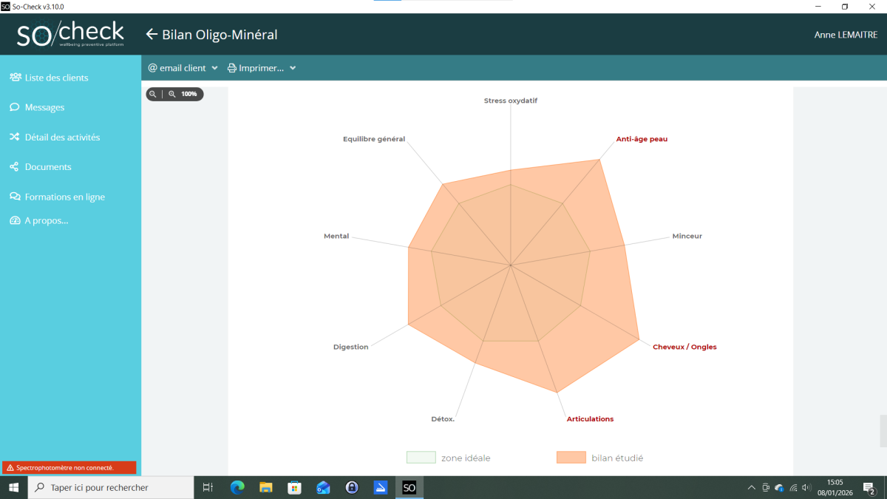The image size is (887, 499).
Task: Toggle the bilan étudié legend series
Action: (x=599, y=458)
